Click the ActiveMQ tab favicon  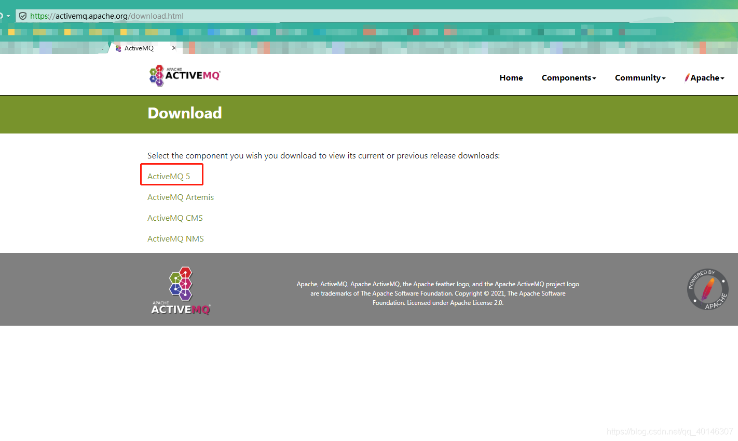click(118, 48)
